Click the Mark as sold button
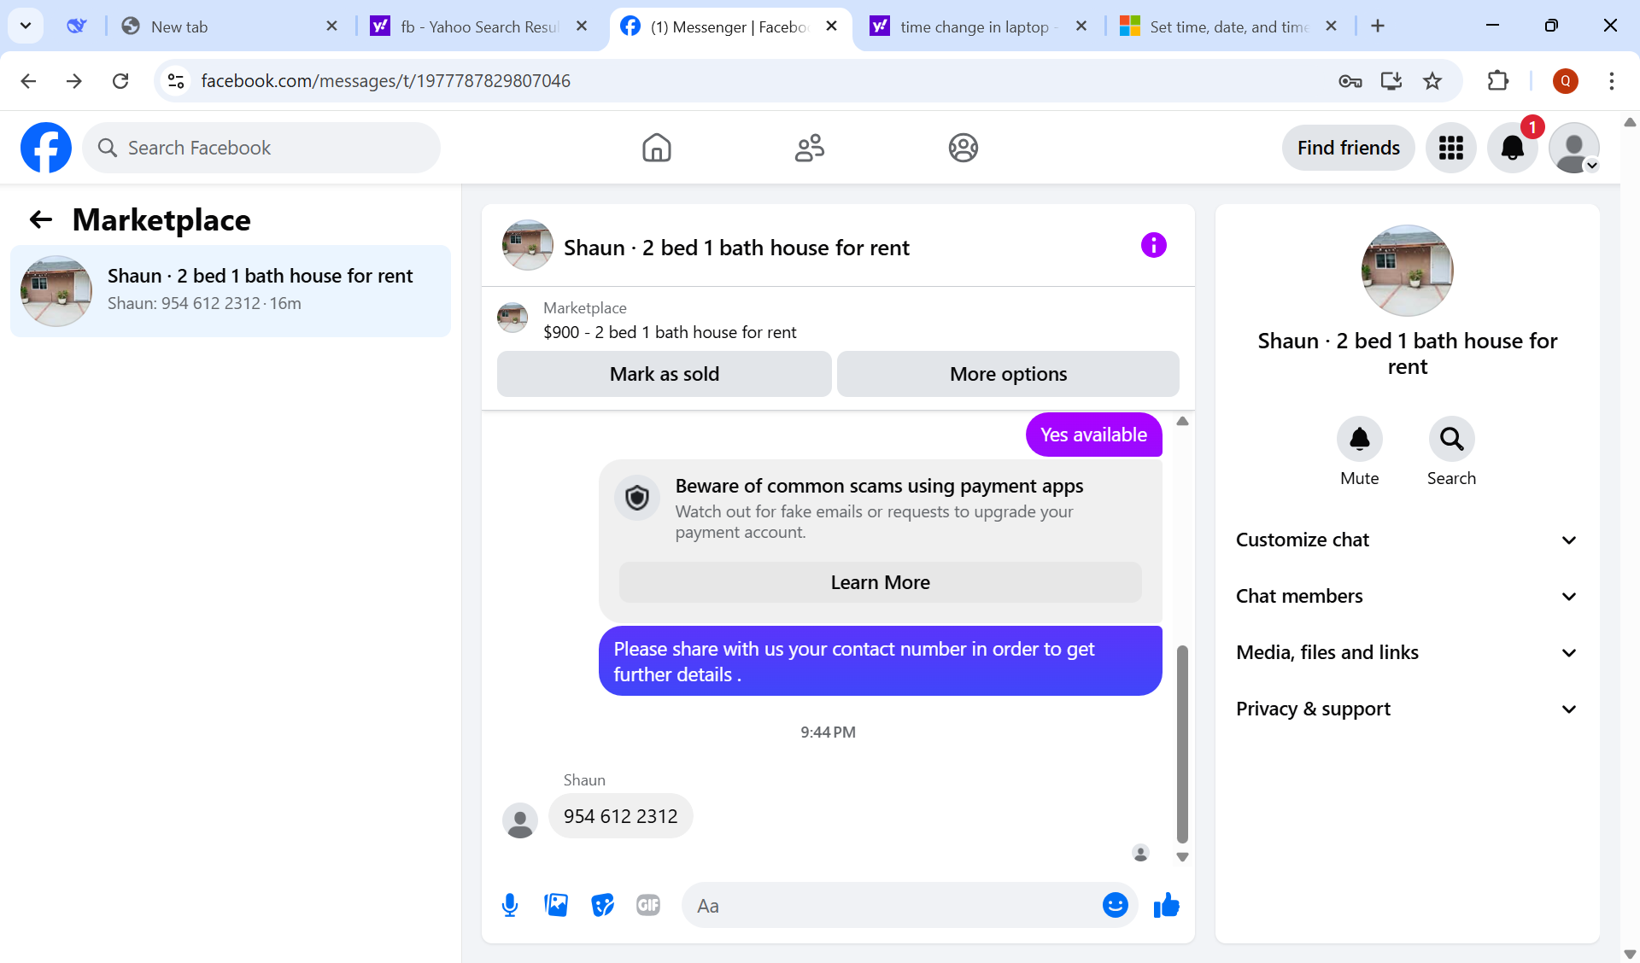This screenshot has width=1640, height=963. point(664,374)
